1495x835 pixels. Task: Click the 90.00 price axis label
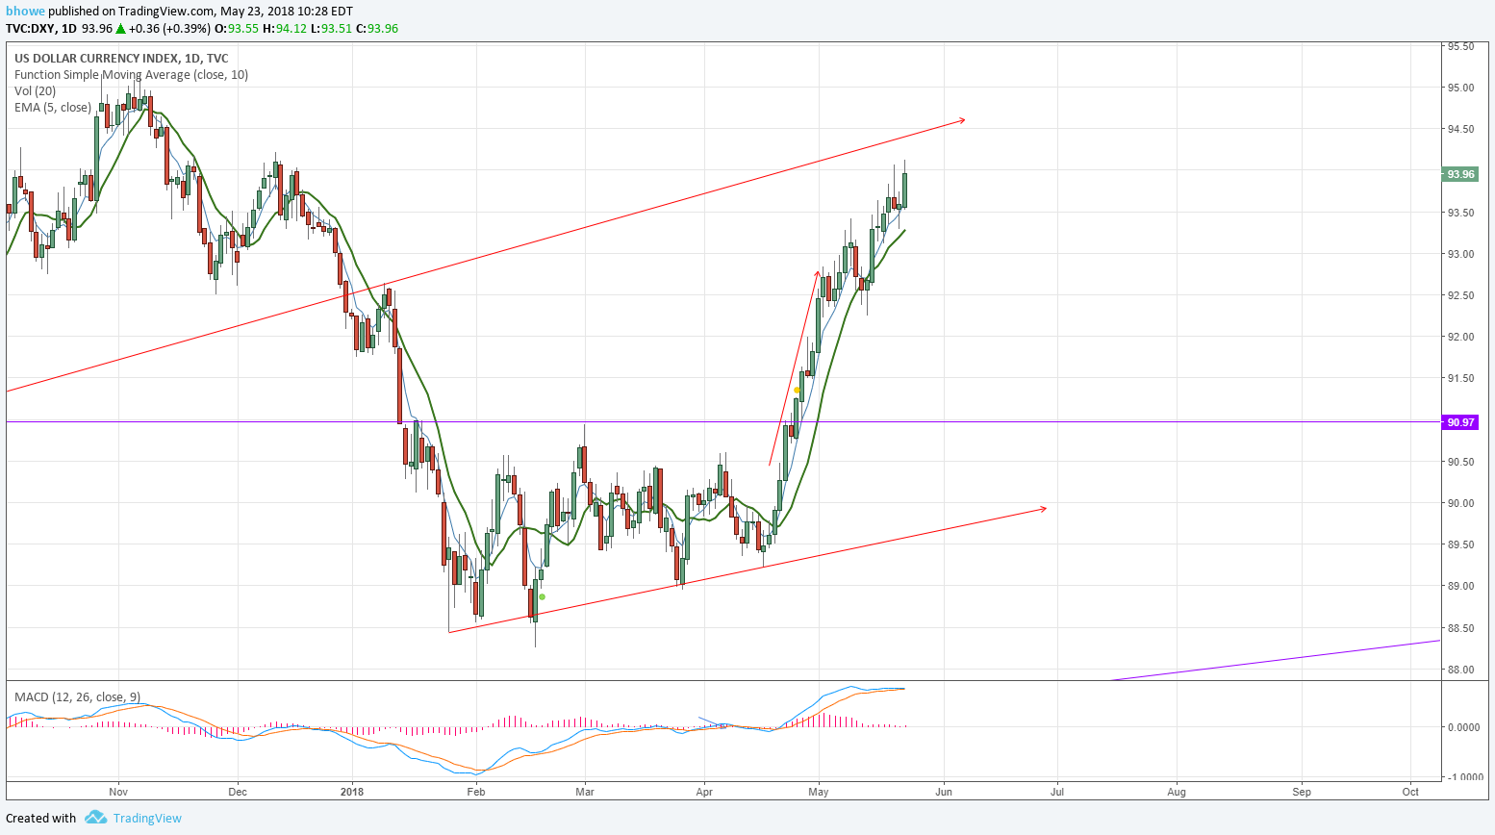tap(1460, 503)
